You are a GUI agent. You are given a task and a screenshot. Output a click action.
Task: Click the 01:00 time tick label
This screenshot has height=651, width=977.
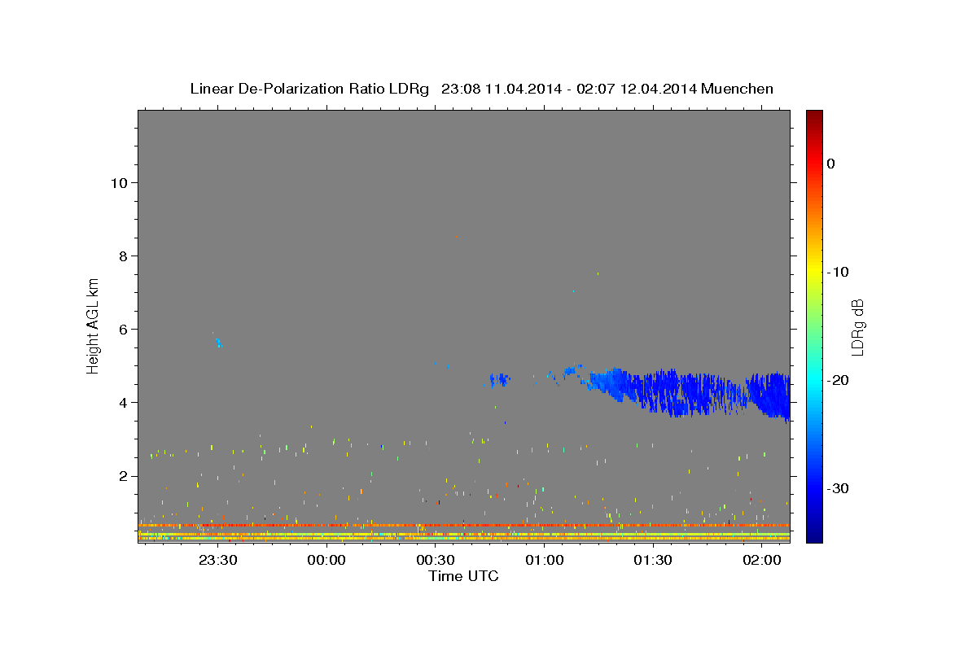545,560
